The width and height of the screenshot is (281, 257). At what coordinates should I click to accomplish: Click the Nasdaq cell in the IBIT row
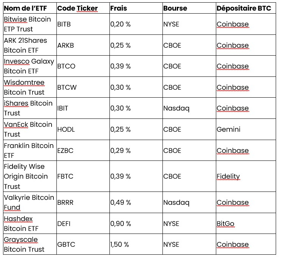(x=176, y=108)
